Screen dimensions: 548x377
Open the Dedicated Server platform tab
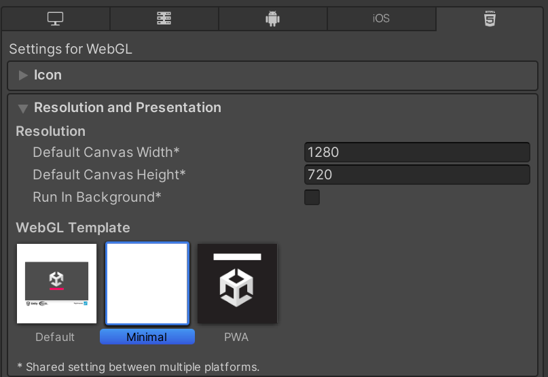(164, 19)
